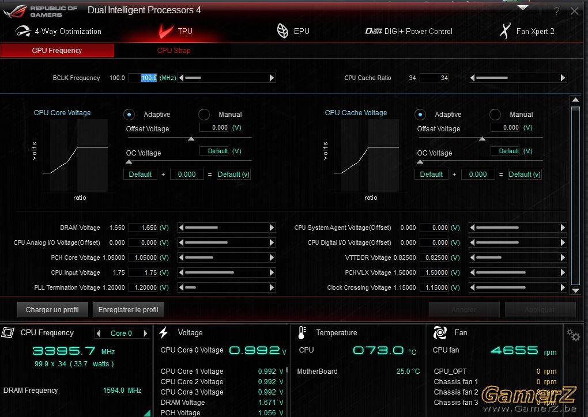Click the ROG logo icon
This screenshot has height=417, width=588.
[x=16, y=12]
